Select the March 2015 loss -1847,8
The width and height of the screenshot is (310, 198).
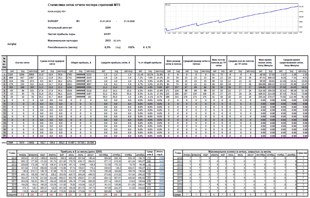click(x=43, y=175)
